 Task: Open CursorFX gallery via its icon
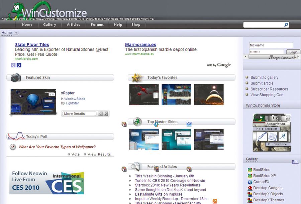click(250, 182)
